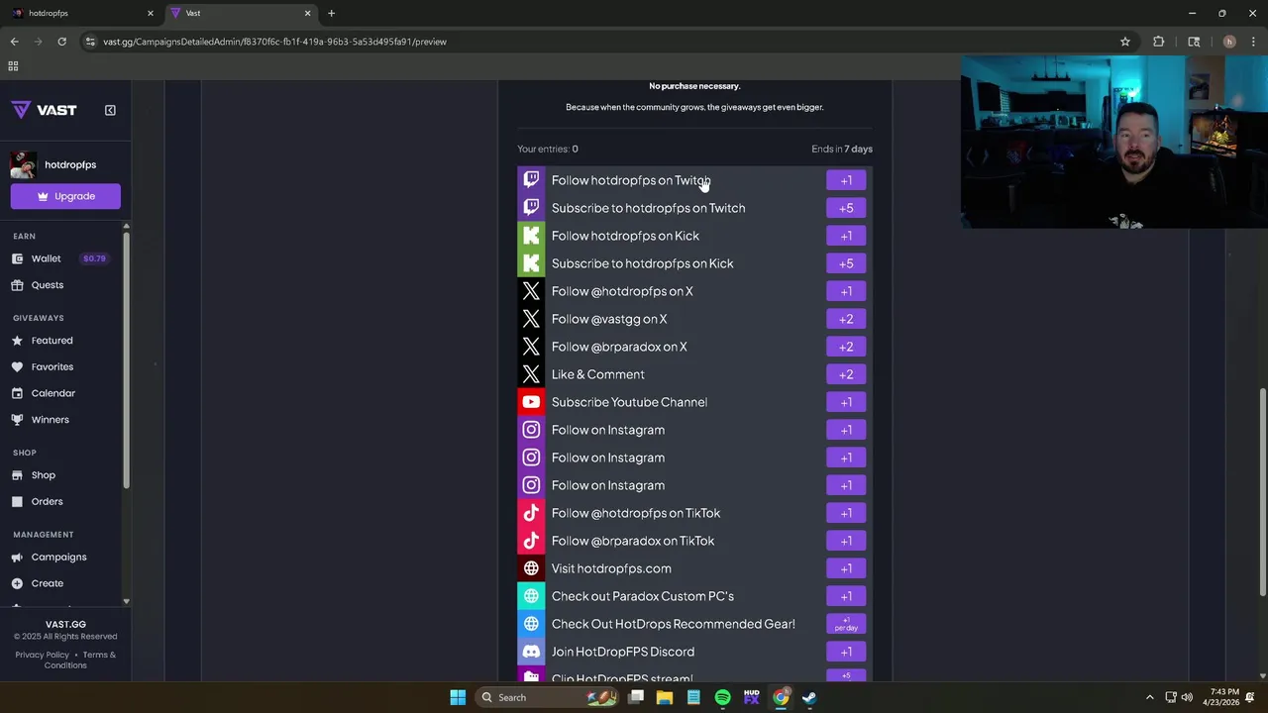Viewport: 1268px width, 713px height.
Task: Open File Explorer from the taskbar
Action: (665, 697)
